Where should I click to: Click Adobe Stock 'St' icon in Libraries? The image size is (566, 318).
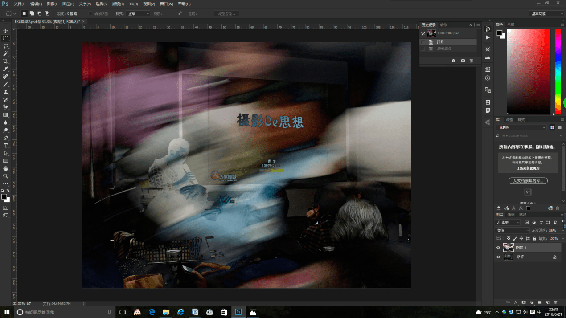click(x=528, y=192)
